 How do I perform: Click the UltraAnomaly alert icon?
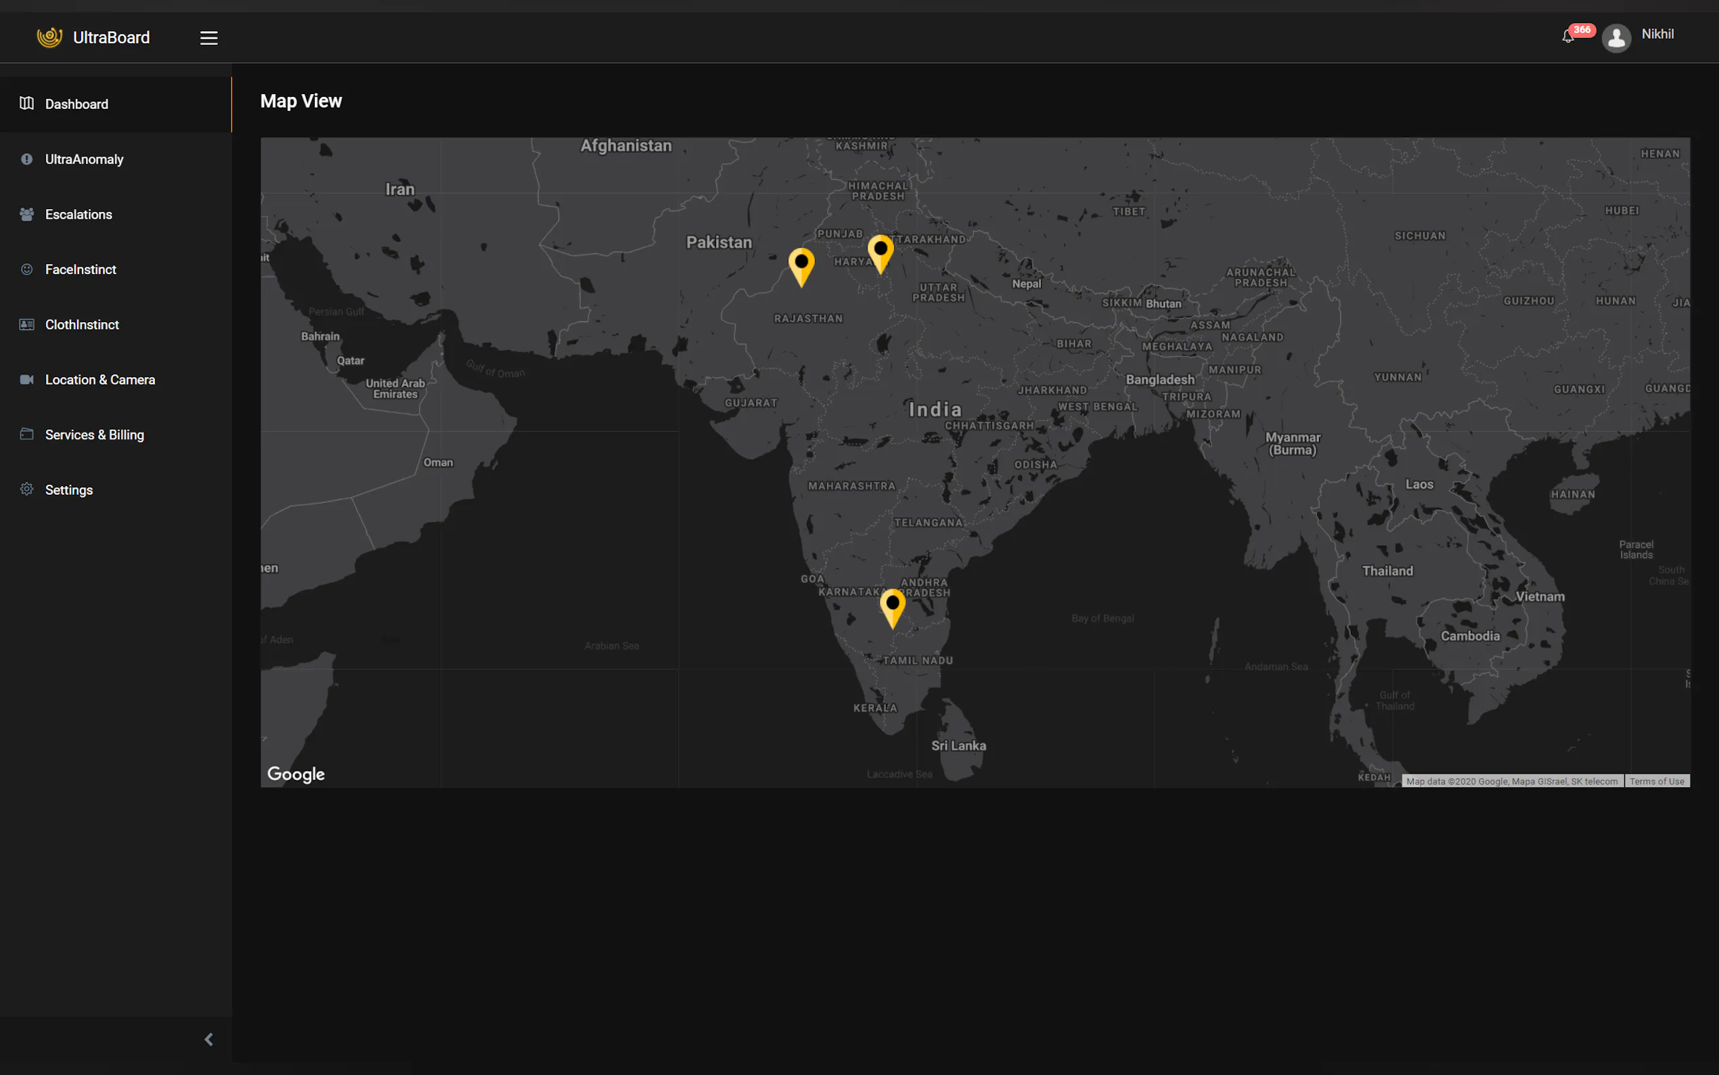click(x=26, y=159)
